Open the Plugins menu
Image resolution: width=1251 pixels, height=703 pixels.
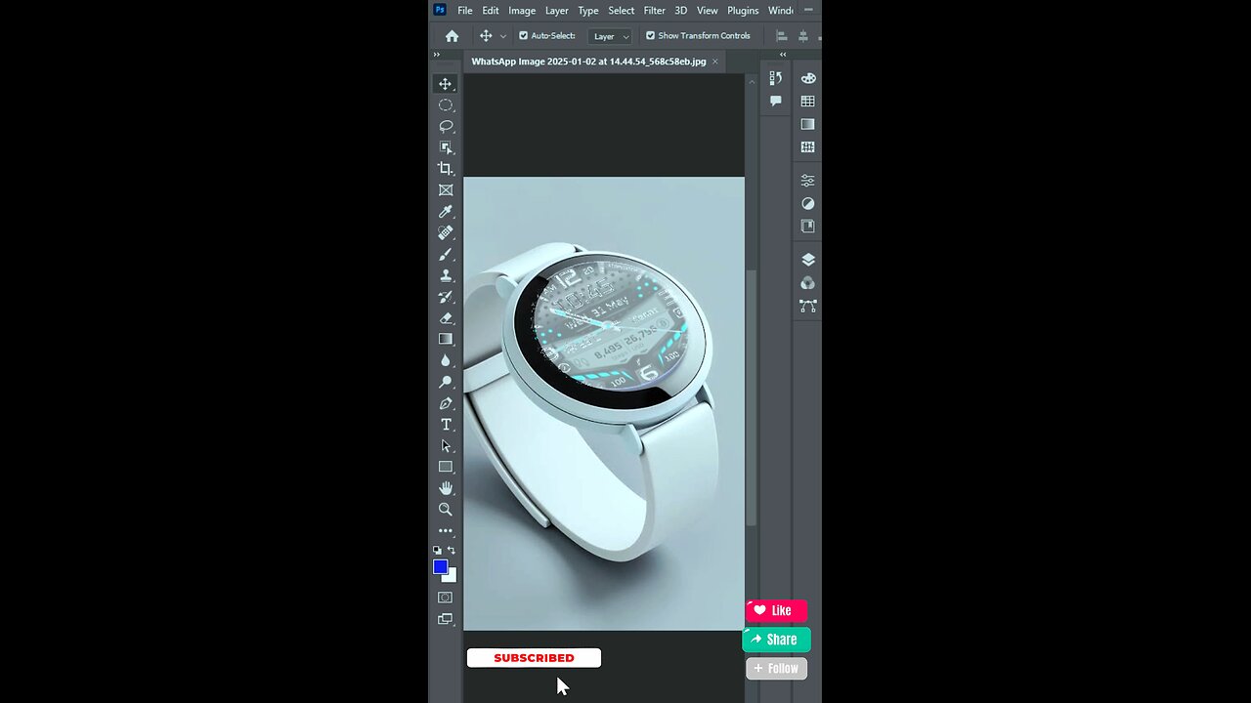click(x=743, y=11)
